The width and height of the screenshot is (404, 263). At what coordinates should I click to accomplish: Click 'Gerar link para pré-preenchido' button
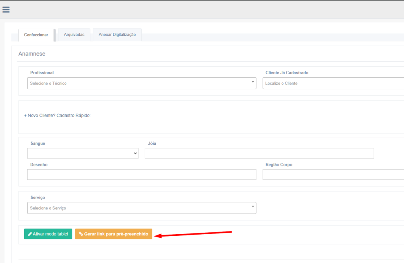(x=114, y=234)
